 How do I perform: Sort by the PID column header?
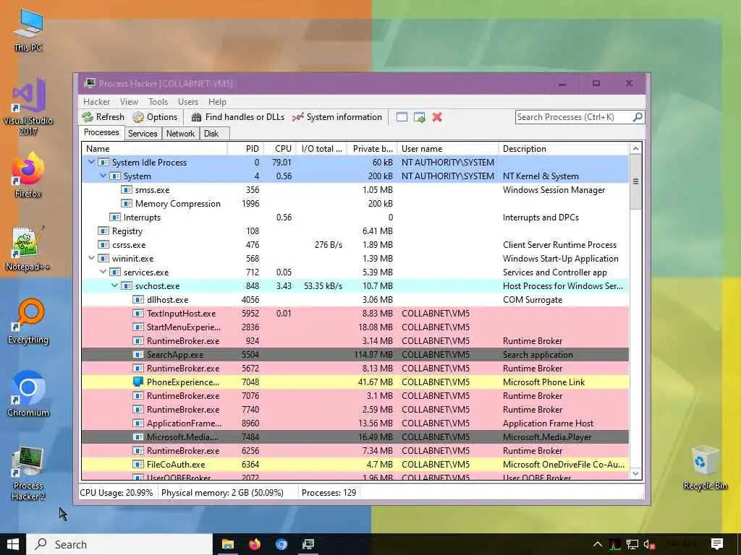click(x=245, y=149)
